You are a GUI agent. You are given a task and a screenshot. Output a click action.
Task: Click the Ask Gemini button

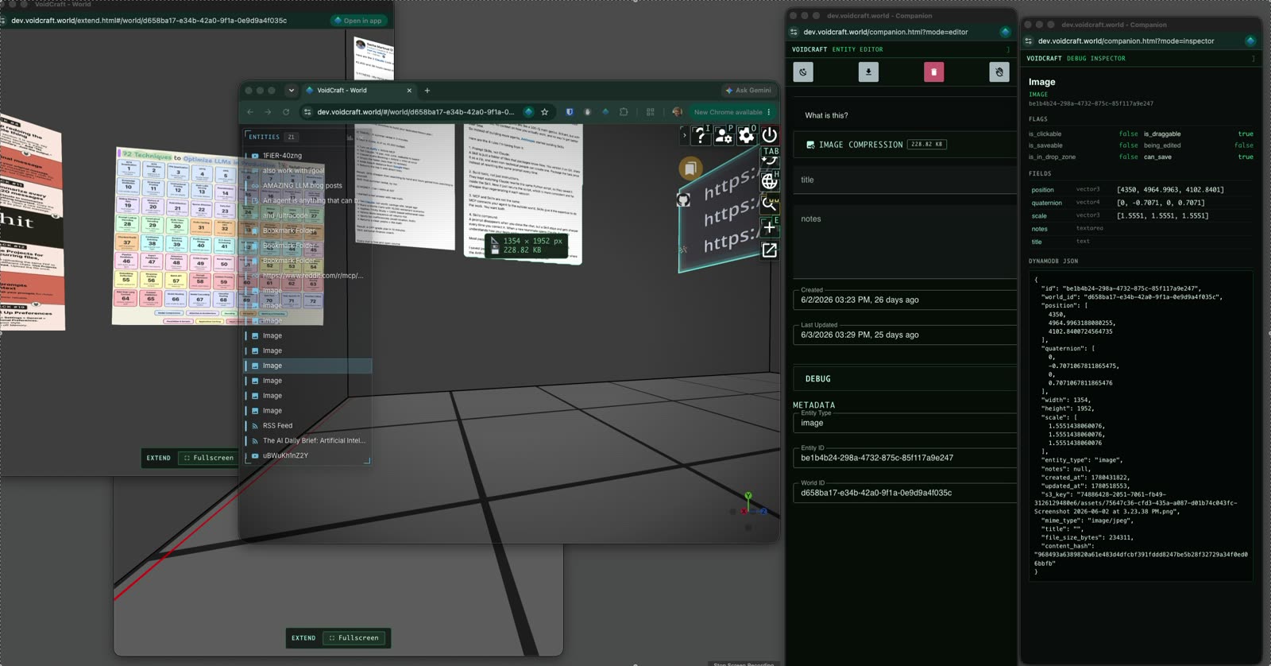pos(748,91)
